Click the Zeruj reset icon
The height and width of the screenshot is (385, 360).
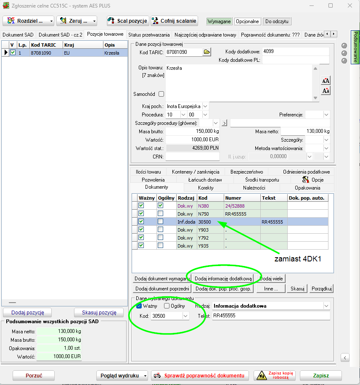63,21
